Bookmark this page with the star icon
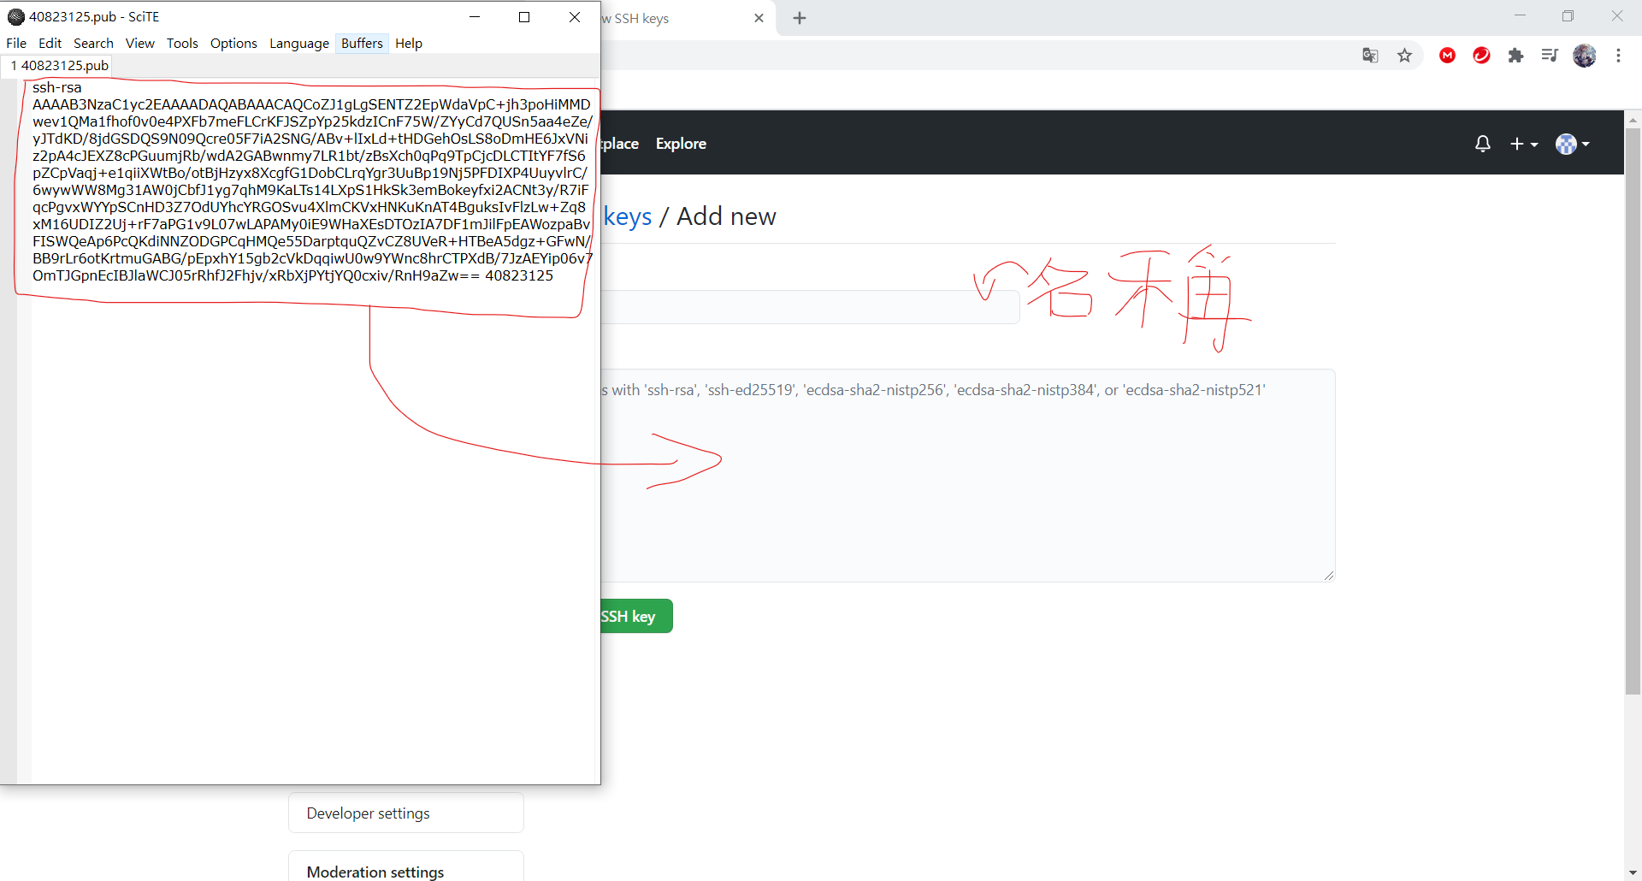This screenshot has width=1642, height=881. [1404, 56]
